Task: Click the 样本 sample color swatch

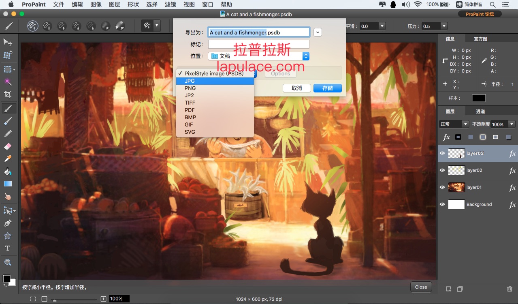Action: click(x=479, y=98)
